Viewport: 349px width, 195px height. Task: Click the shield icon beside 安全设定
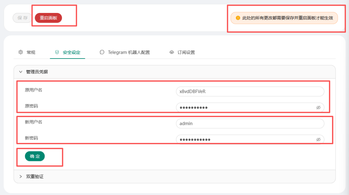(x=57, y=52)
